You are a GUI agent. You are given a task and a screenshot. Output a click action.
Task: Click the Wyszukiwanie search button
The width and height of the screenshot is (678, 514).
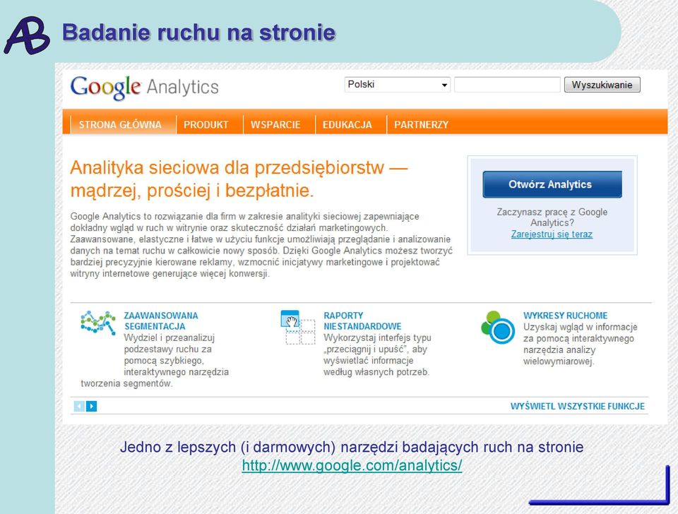(602, 85)
